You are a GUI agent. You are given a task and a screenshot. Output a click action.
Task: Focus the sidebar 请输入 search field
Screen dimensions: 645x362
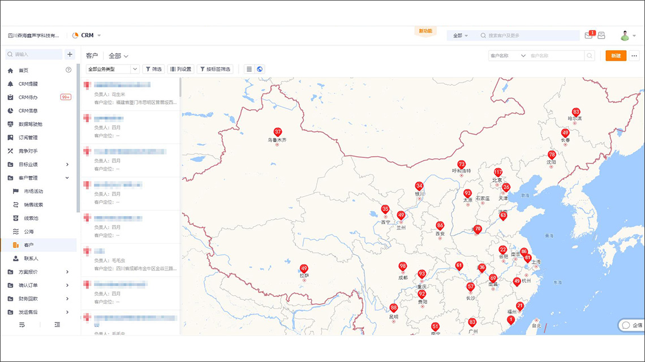[34, 54]
